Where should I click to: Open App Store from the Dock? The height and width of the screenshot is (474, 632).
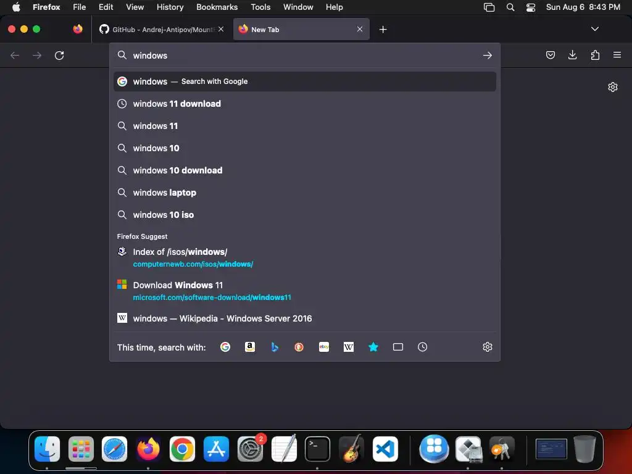pyautogui.click(x=216, y=449)
